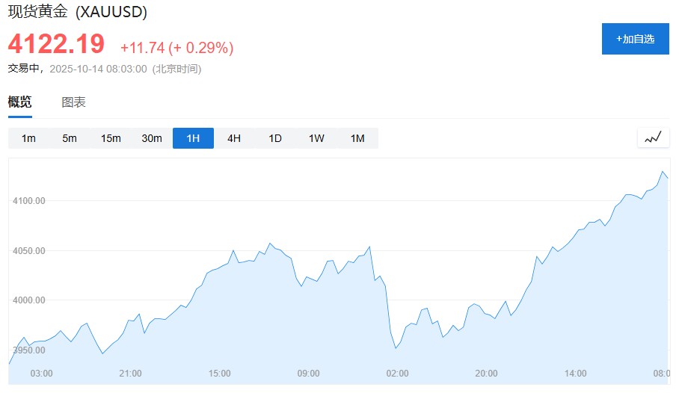This screenshot has width=682, height=393.
Task: Switch to 1M monthly chart
Action: (x=357, y=138)
